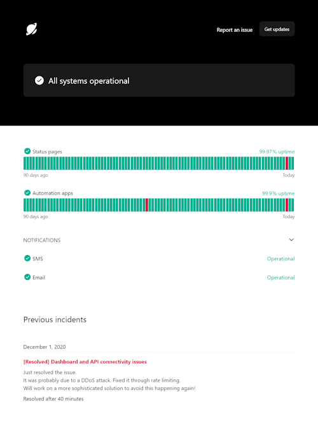318x425 pixels.
Task: Select the middle red bar in Automation apps
Action: point(147,205)
